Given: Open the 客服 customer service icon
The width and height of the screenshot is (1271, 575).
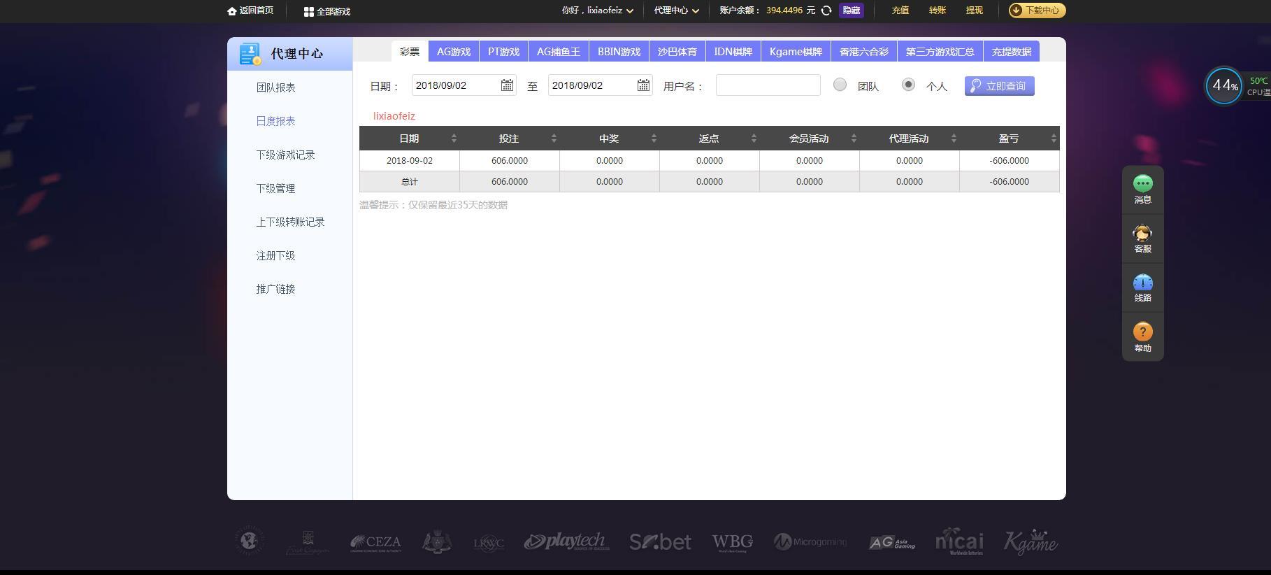Looking at the screenshot, I should click(1142, 233).
